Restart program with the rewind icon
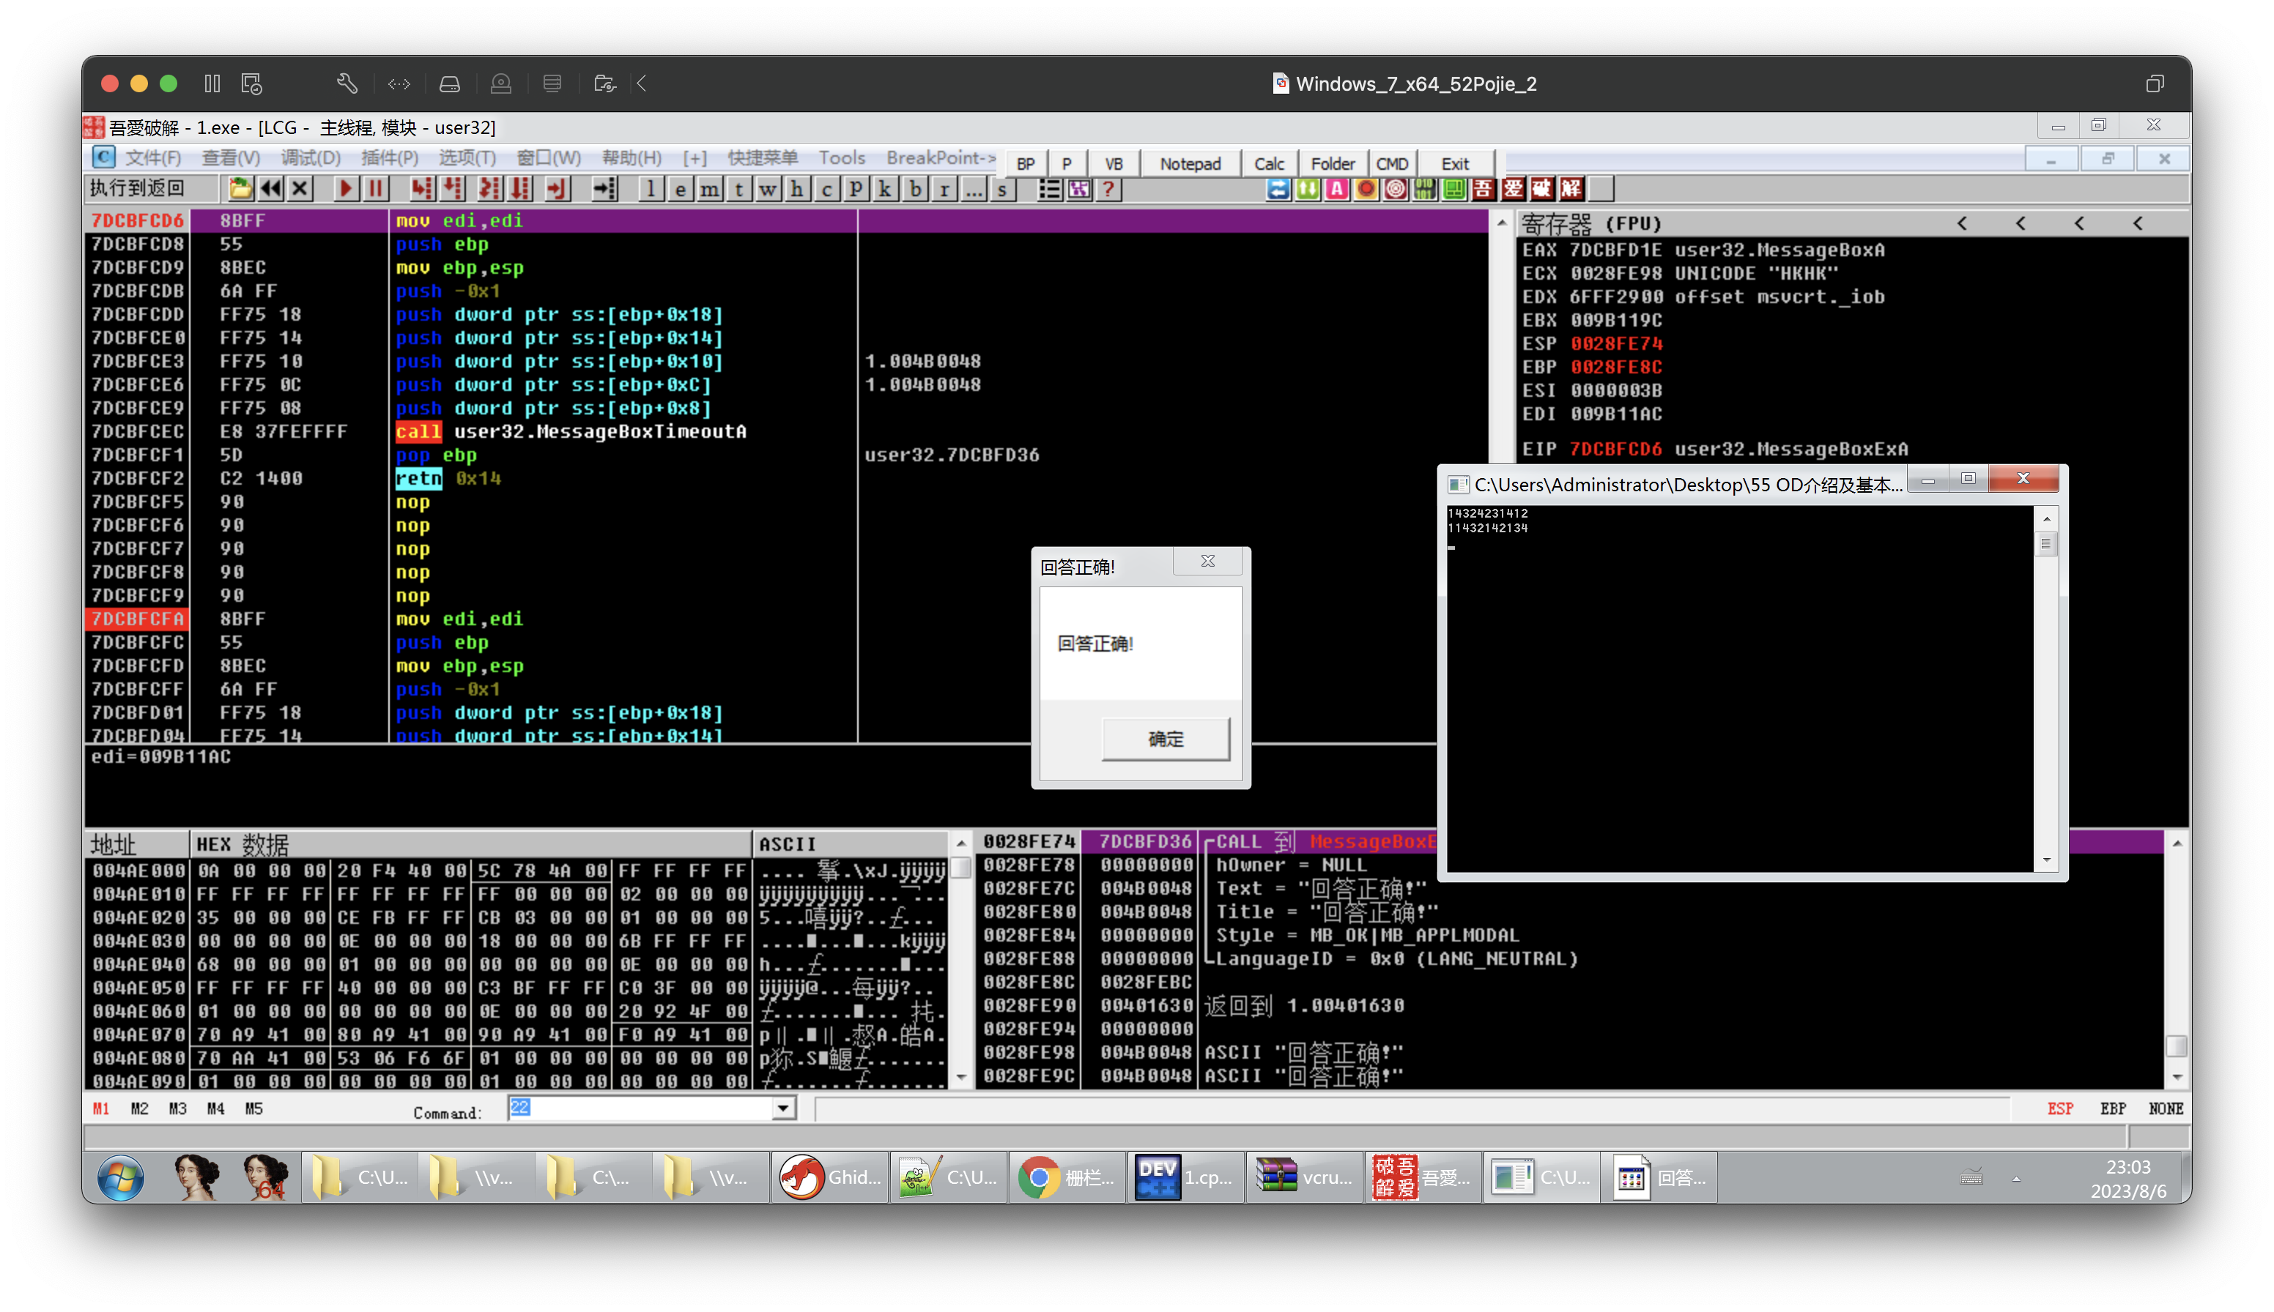This screenshot has width=2274, height=1312. pos(270,189)
